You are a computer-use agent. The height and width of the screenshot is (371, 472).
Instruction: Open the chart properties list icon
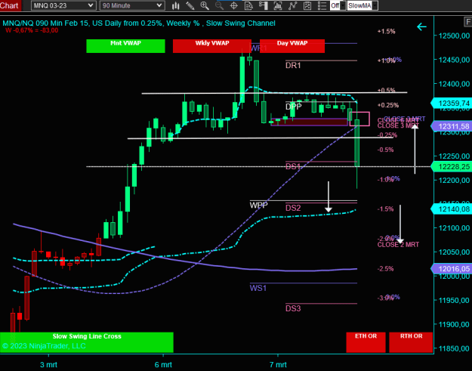tap(322, 5)
